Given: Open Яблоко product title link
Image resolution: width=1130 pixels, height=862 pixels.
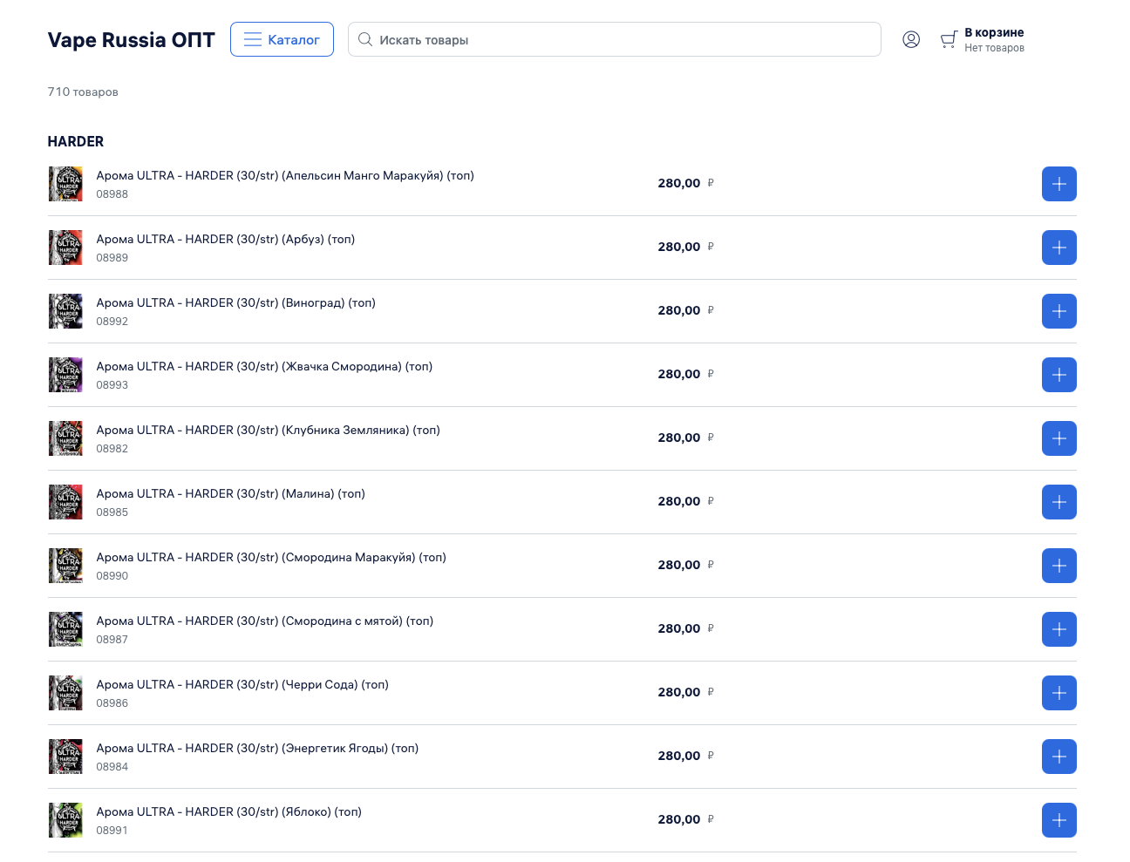Looking at the screenshot, I should click(x=229, y=812).
